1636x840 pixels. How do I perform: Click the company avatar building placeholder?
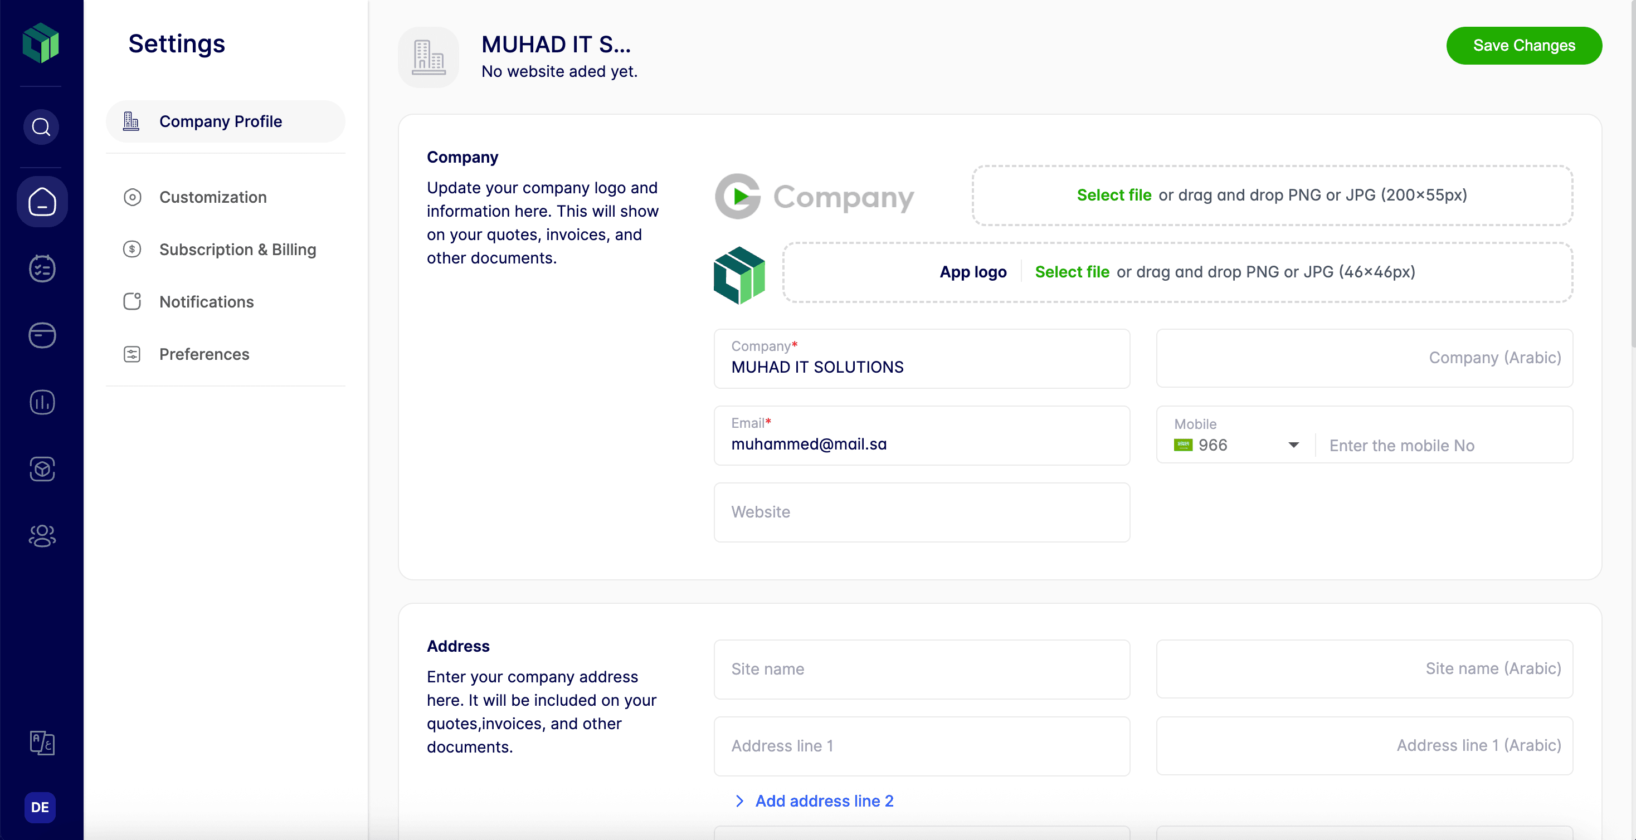pyautogui.click(x=429, y=57)
